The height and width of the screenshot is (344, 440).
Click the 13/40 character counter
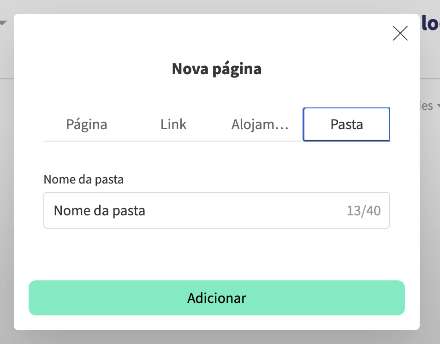pyautogui.click(x=364, y=210)
